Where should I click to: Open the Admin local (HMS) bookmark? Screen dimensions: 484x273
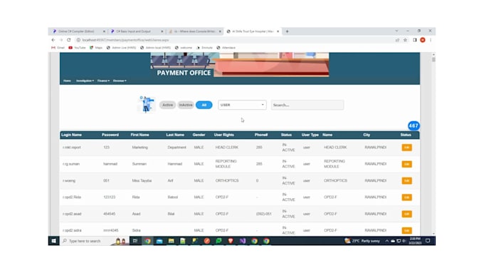pyautogui.click(x=155, y=48)
